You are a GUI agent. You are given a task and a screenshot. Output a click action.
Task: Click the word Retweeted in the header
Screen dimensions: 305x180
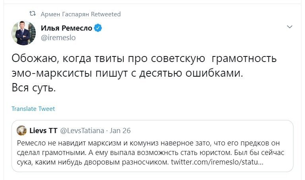point(106,14)
